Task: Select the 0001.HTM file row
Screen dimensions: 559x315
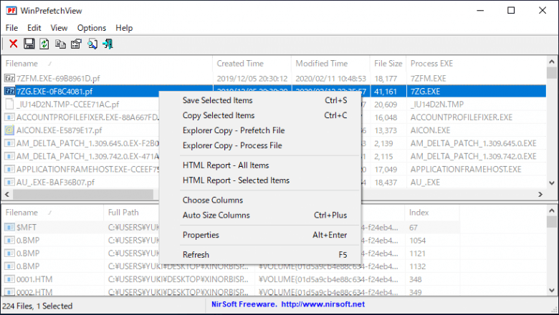Action: (231, 279)
